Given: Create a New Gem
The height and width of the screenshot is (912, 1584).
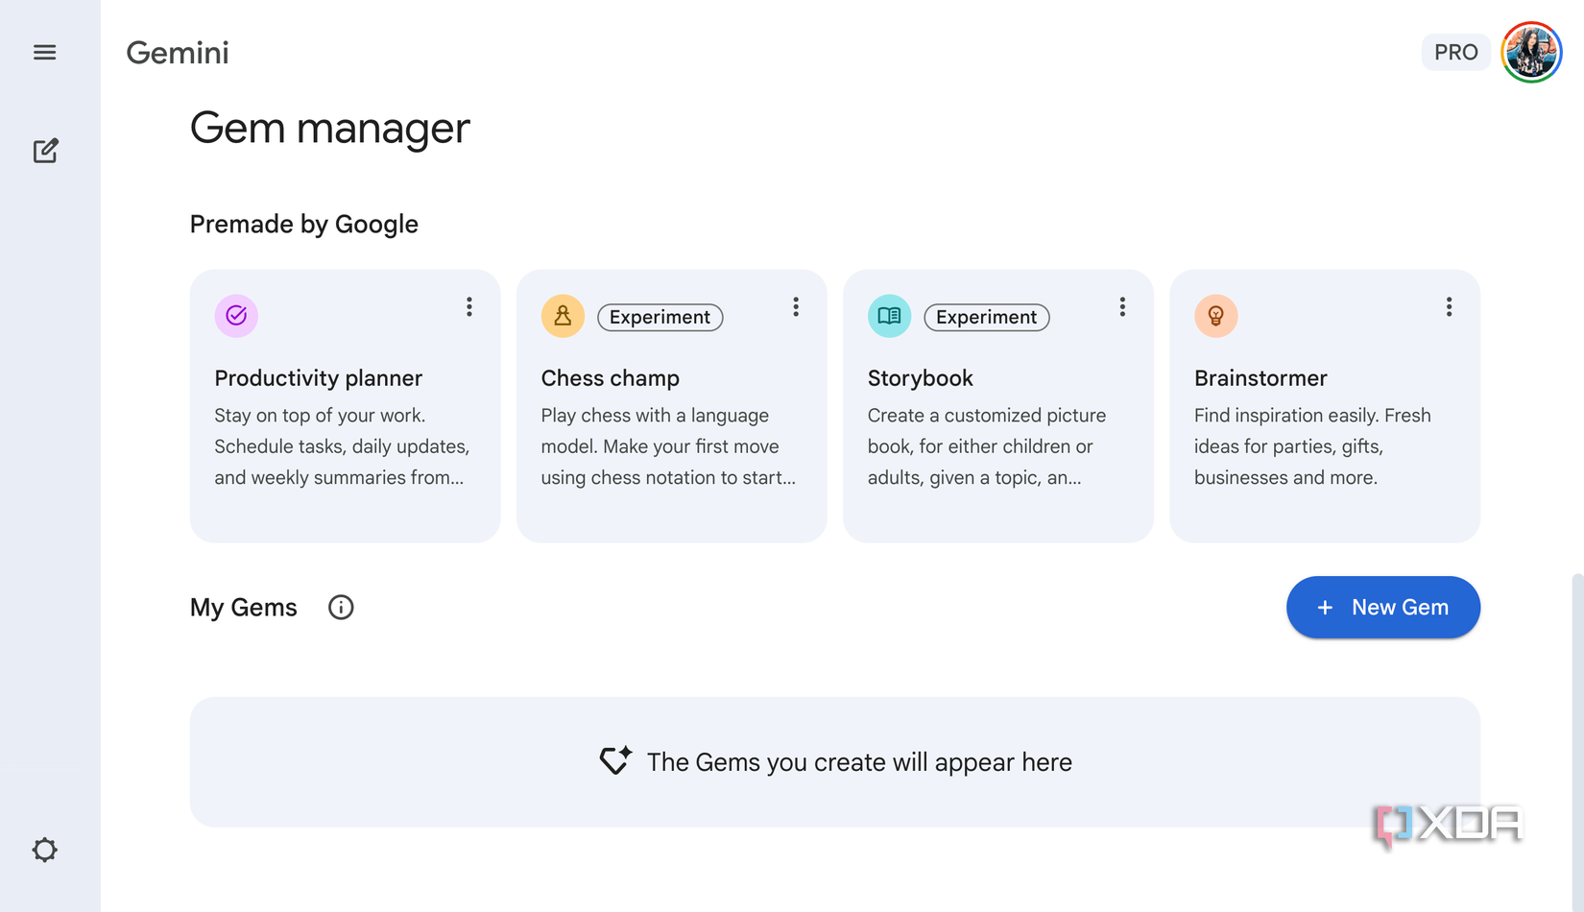Looking at the screenshot, I should point(1382,608).
